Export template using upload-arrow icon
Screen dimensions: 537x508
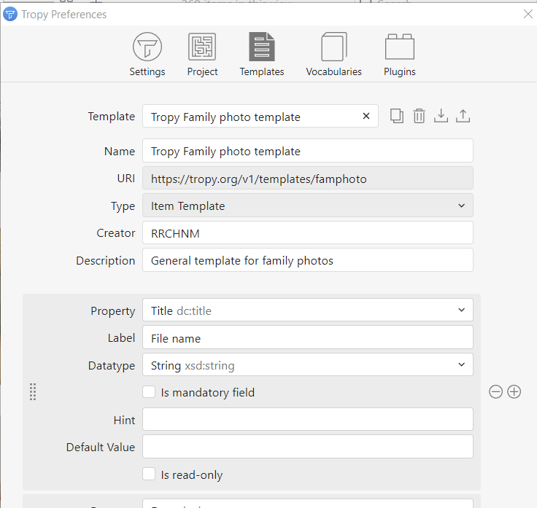[463, 116]
